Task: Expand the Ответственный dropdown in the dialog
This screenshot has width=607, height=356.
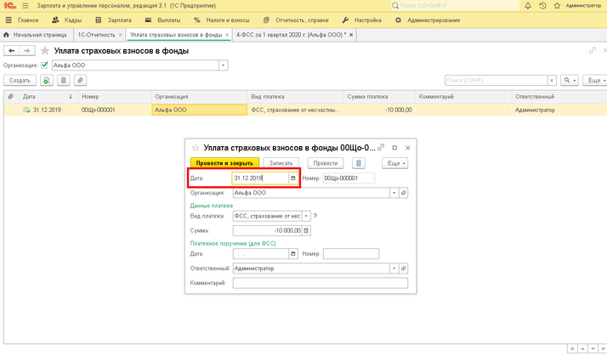Action: point(394,268)
